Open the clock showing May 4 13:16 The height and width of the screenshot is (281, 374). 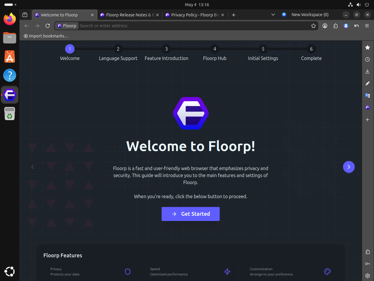point(197,5)
